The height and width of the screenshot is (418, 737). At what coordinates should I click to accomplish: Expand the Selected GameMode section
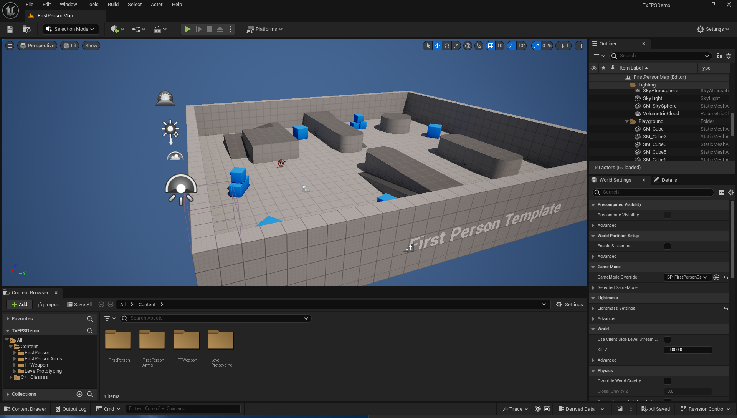(x=593, y=288)
